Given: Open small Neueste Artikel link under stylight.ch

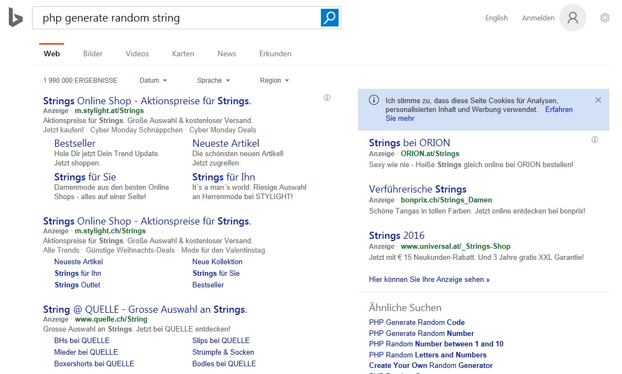Looking at the screenshot, I should click(78, 261).
